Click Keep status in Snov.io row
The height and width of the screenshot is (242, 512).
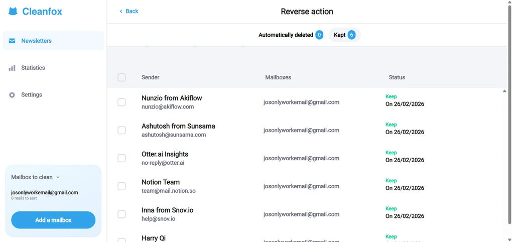[391, 209]
